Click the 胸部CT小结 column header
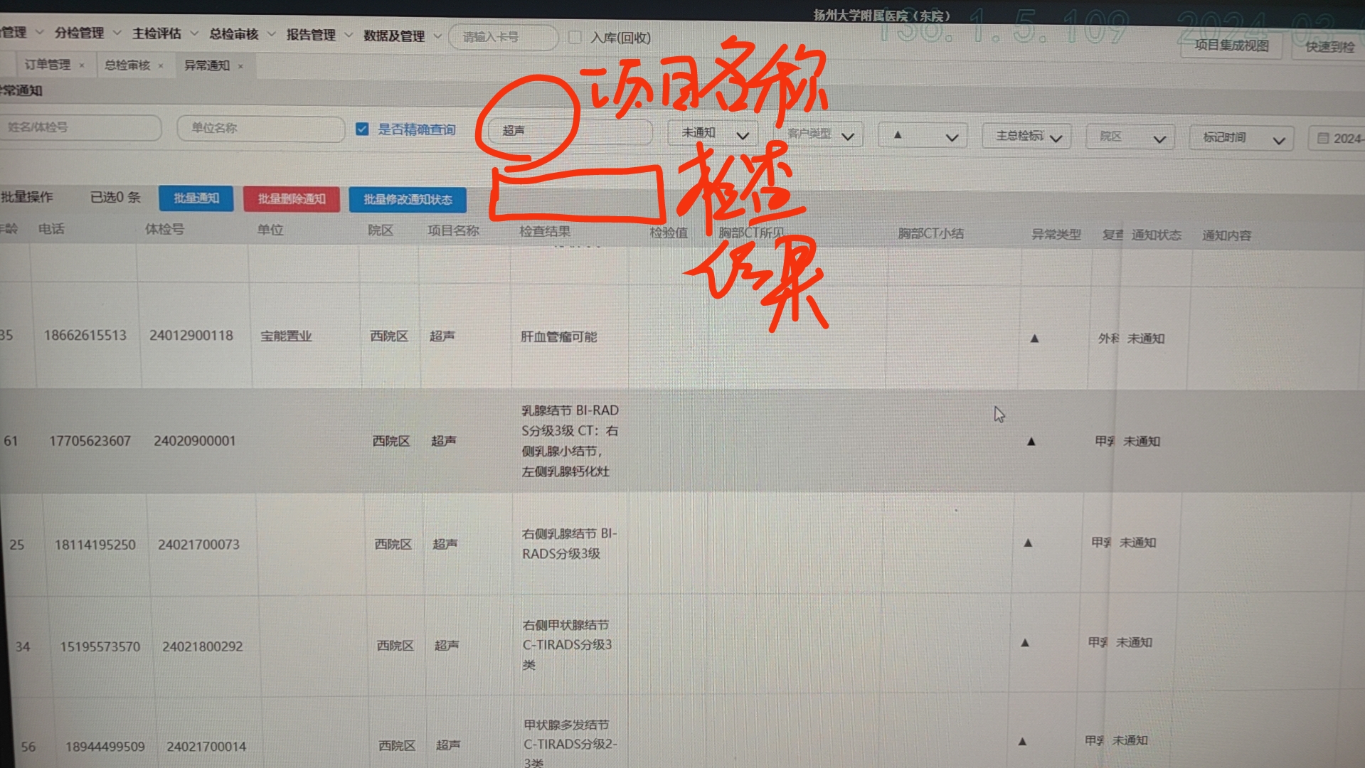Viewport: 1365px width, 768px height. [x=930, y=233]
